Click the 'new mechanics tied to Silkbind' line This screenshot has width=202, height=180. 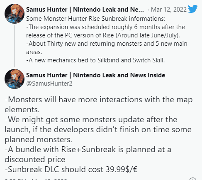click(95, 60)
